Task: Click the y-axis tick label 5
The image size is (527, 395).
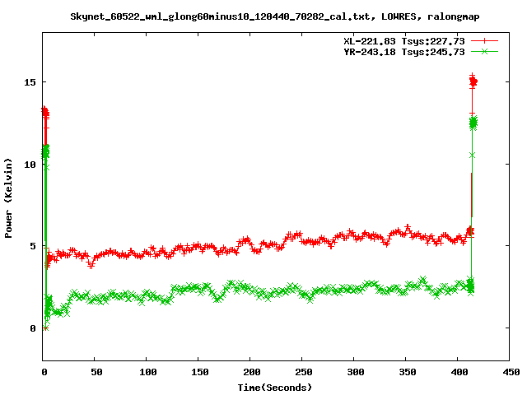Action: 33,246
